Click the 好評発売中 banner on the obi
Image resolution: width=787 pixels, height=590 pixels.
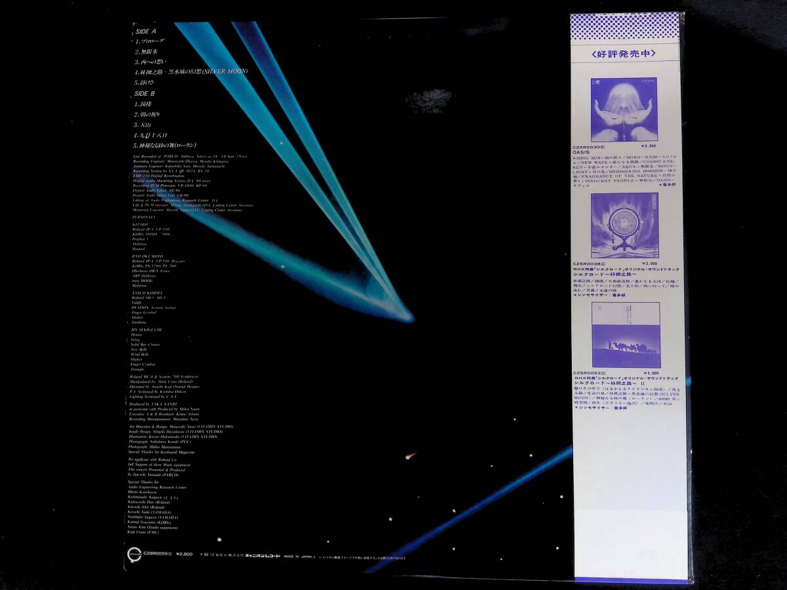[623, 54]
